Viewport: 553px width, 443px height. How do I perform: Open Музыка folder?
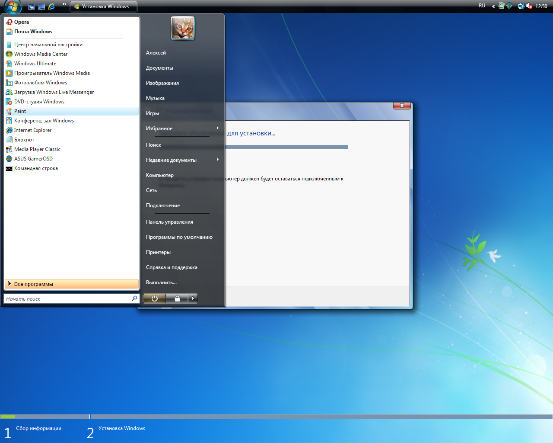click(155, 98)
